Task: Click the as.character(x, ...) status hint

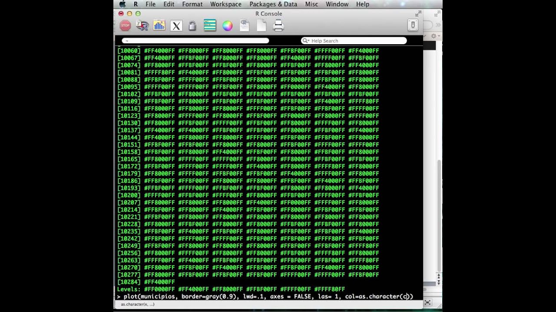Action: (137, 304)
